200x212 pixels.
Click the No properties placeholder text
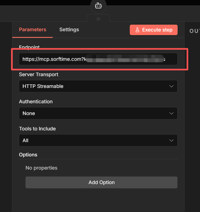[x=41, y=168]
